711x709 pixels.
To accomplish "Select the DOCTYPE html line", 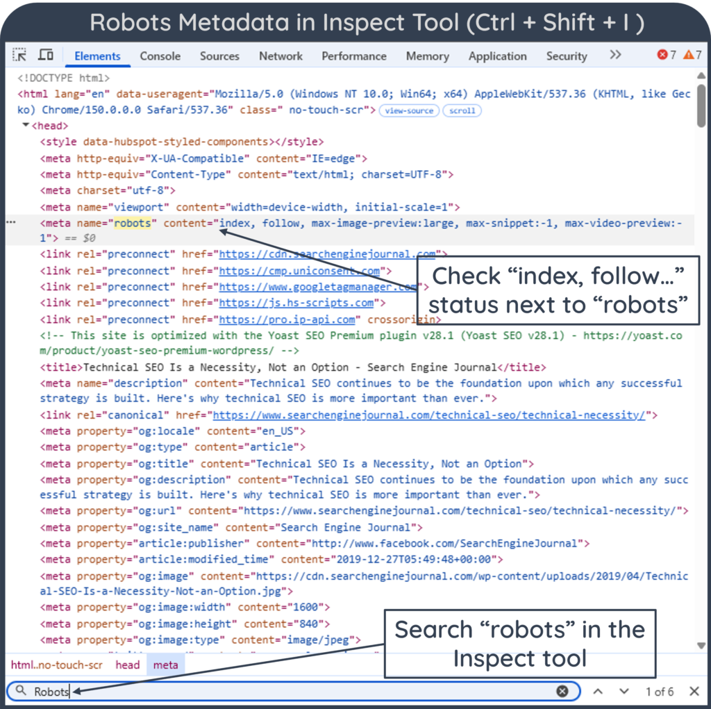I will 63,78.
